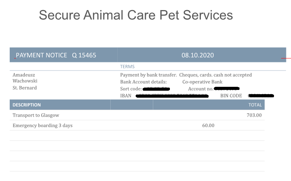Select the TERMS label
The image size is (291, 181).
127,67
